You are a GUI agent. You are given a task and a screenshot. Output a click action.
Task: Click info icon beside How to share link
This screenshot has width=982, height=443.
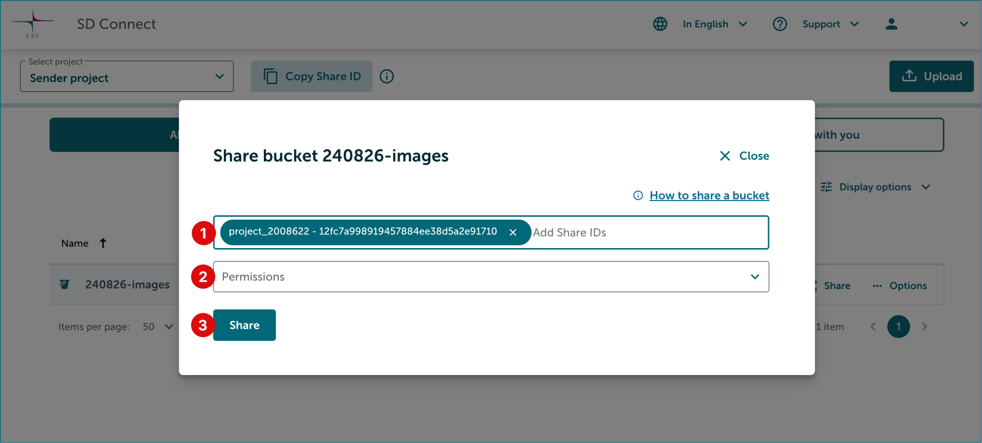[x=638, y=195]
